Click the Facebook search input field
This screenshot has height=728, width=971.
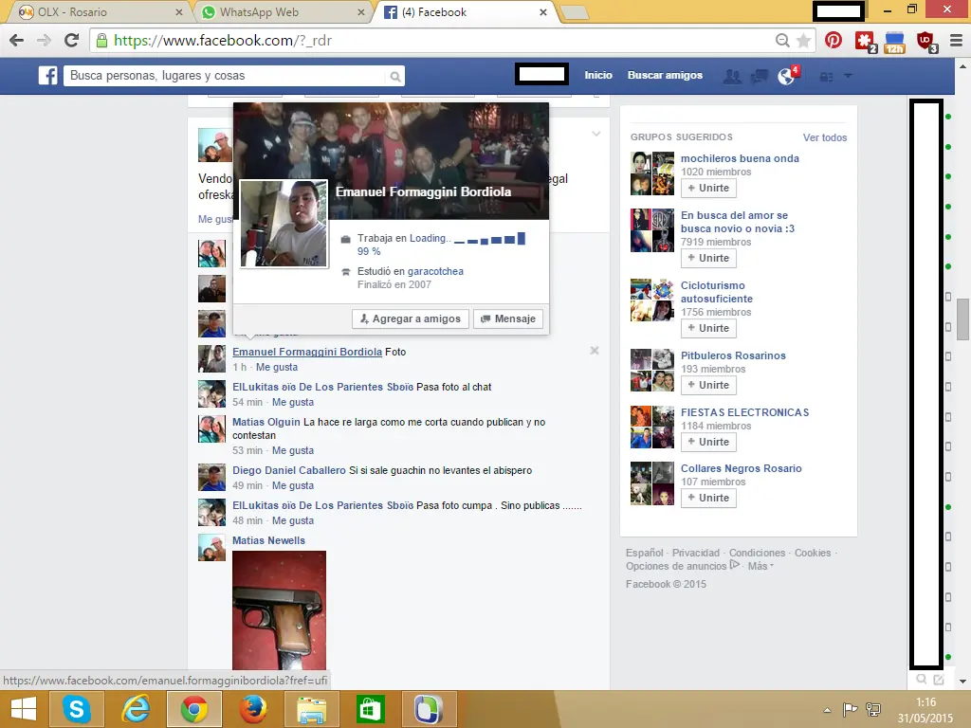tap(224, 76)
